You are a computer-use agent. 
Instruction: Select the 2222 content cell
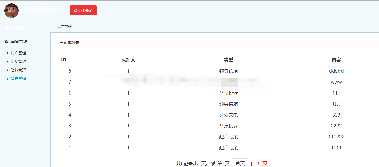tap(336, 126)
